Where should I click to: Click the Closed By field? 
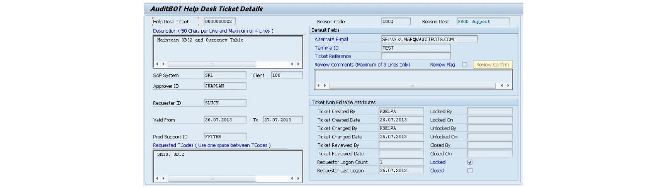tap(490, 145)
